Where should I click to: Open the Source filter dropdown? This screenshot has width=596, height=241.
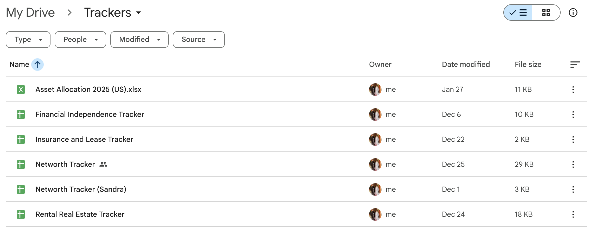(x=199, y=40)
